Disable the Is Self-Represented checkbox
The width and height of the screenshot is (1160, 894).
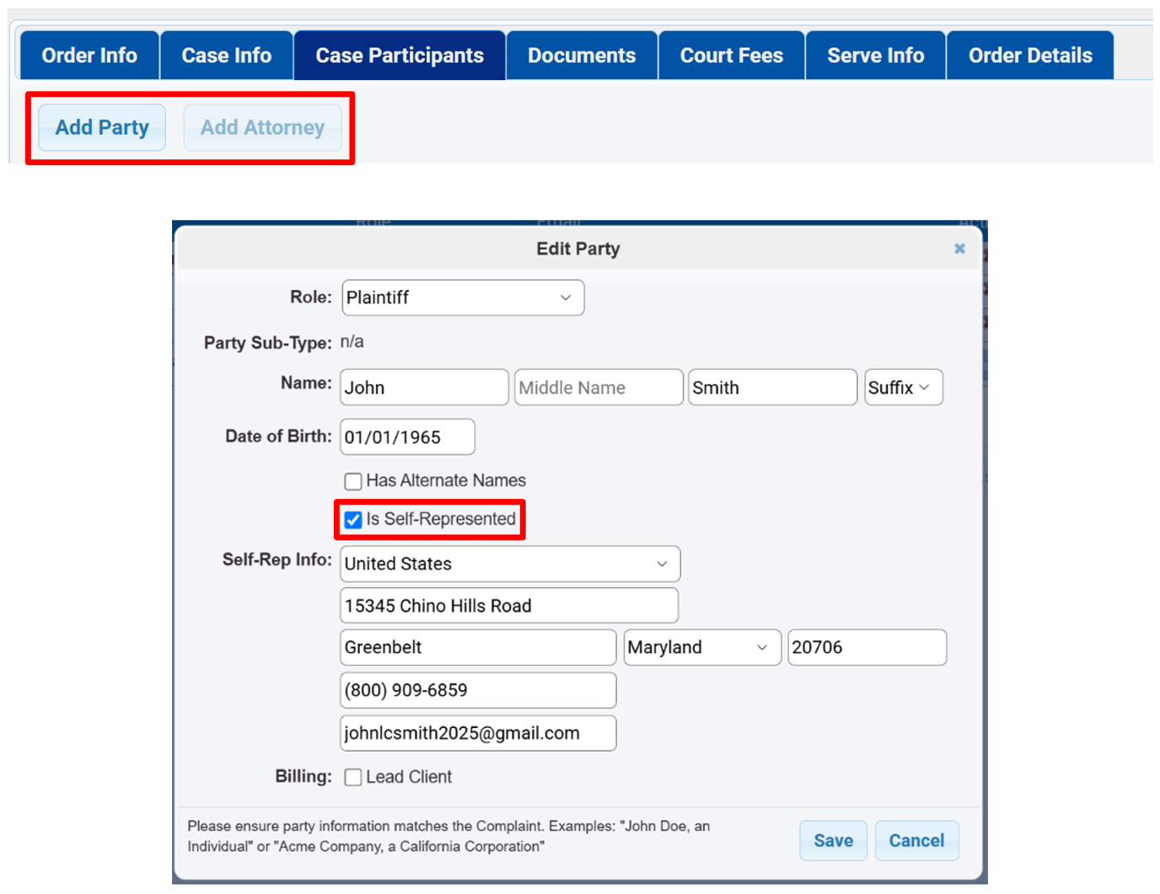[352, 520]
